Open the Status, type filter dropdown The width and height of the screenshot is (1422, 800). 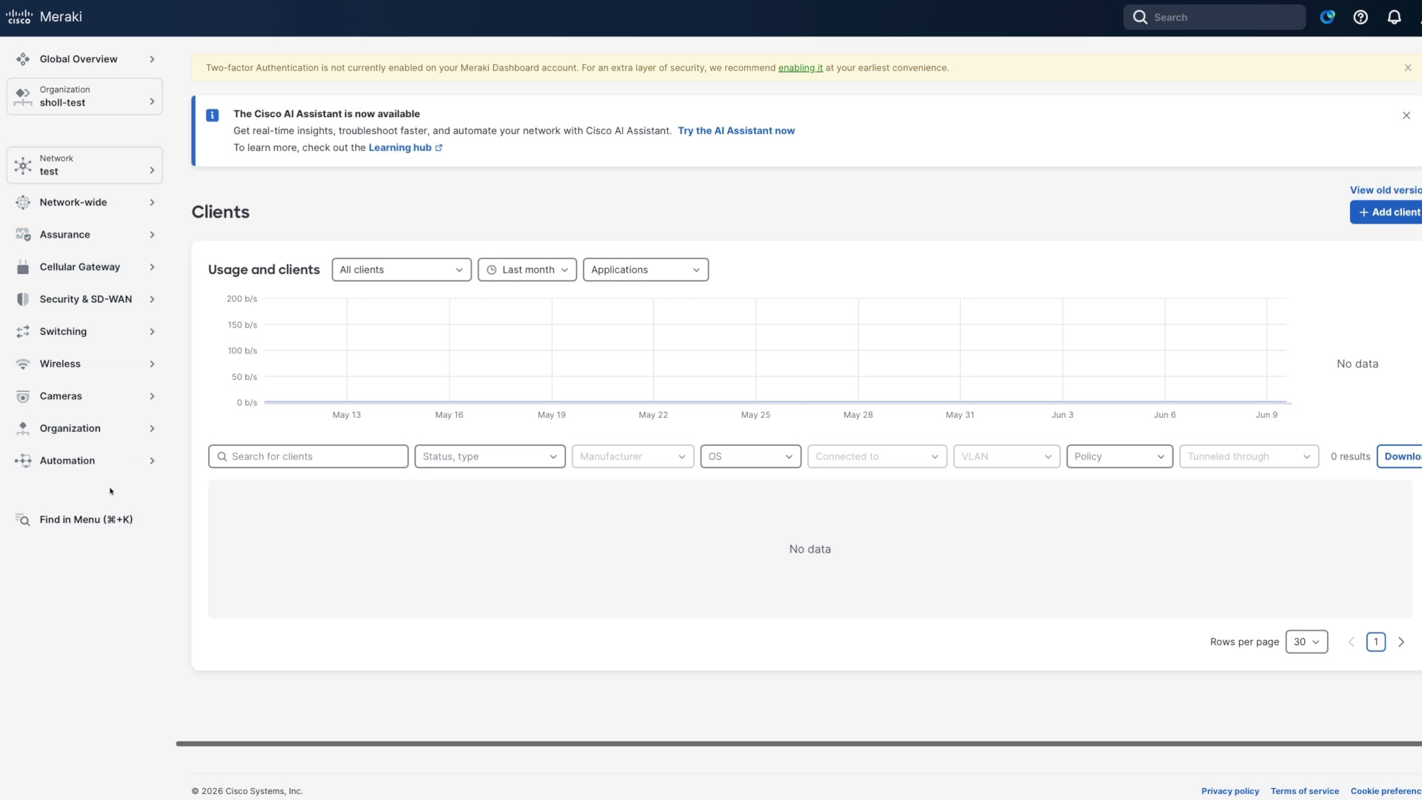490,456
